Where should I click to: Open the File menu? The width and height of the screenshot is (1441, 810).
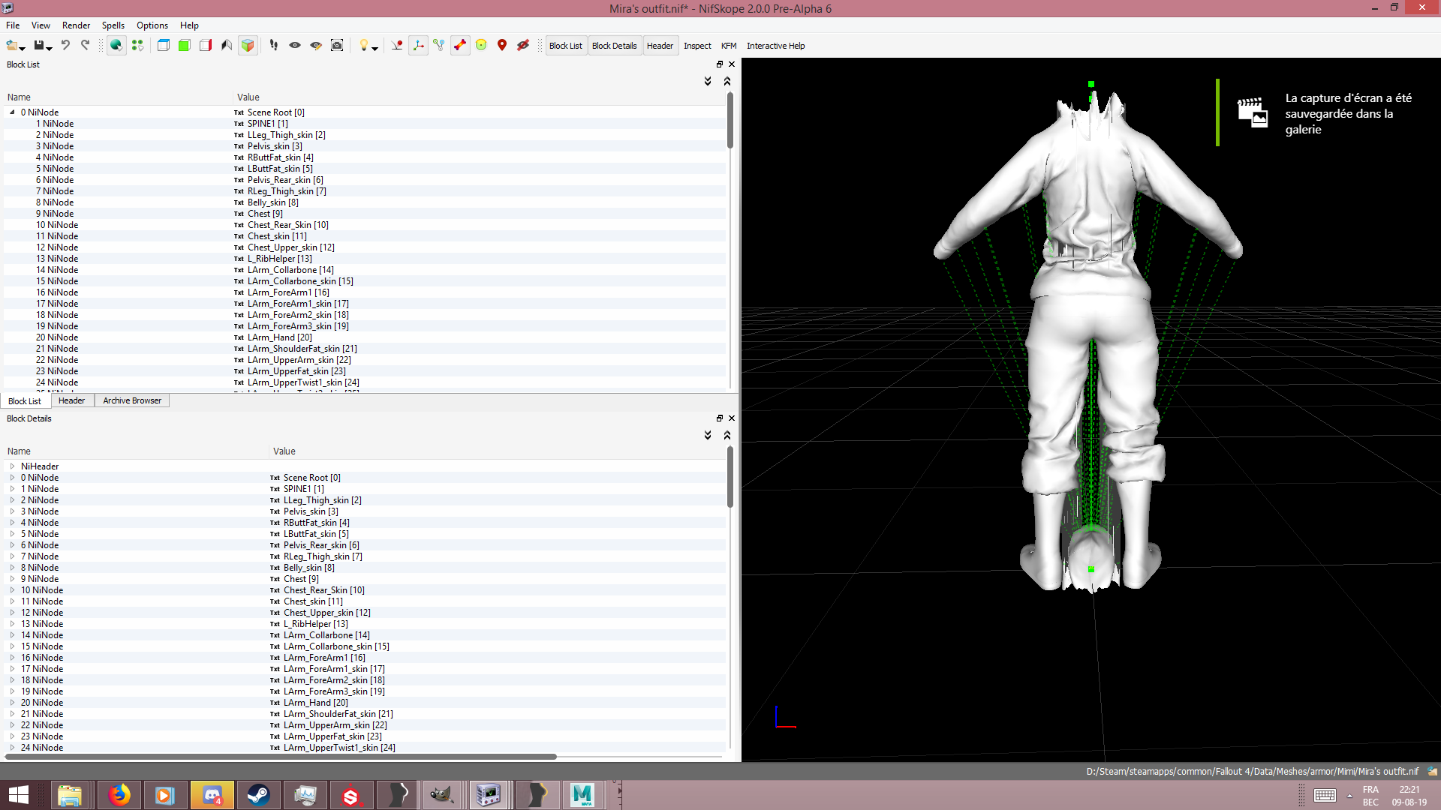[x=13, y=25]
